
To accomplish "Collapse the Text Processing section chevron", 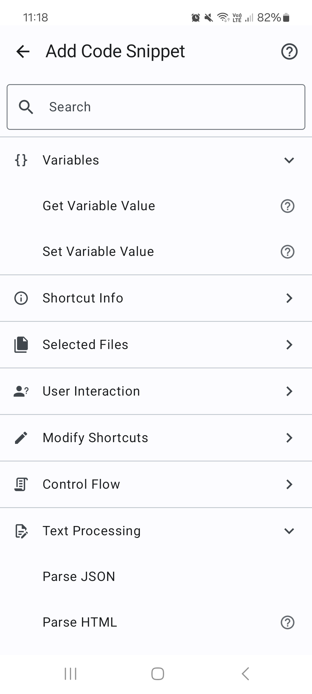I will (x=289, y=531).
